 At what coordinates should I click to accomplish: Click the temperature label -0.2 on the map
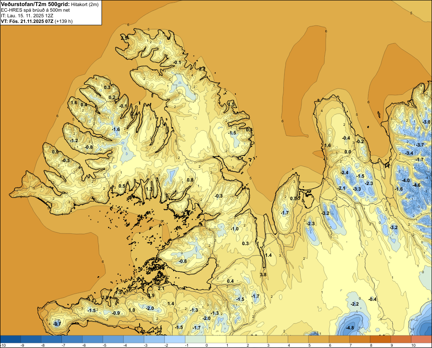pos(360,141)
